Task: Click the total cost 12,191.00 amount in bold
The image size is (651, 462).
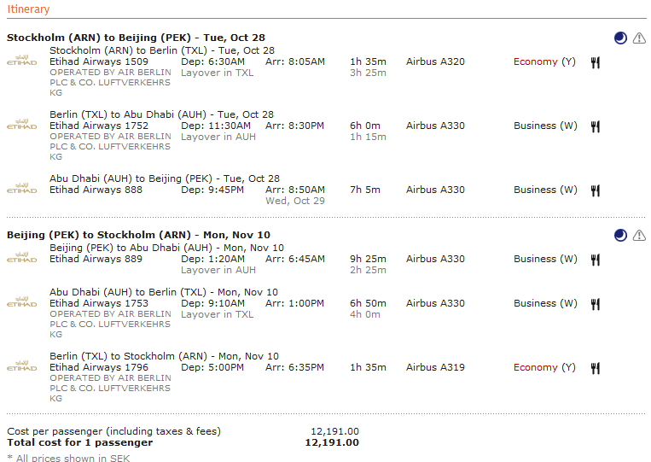Action: tap(332, 443)
